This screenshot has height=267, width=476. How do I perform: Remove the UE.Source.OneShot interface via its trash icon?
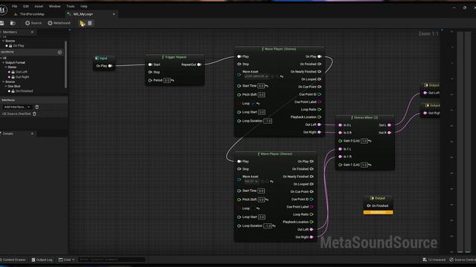pos(34,113)
